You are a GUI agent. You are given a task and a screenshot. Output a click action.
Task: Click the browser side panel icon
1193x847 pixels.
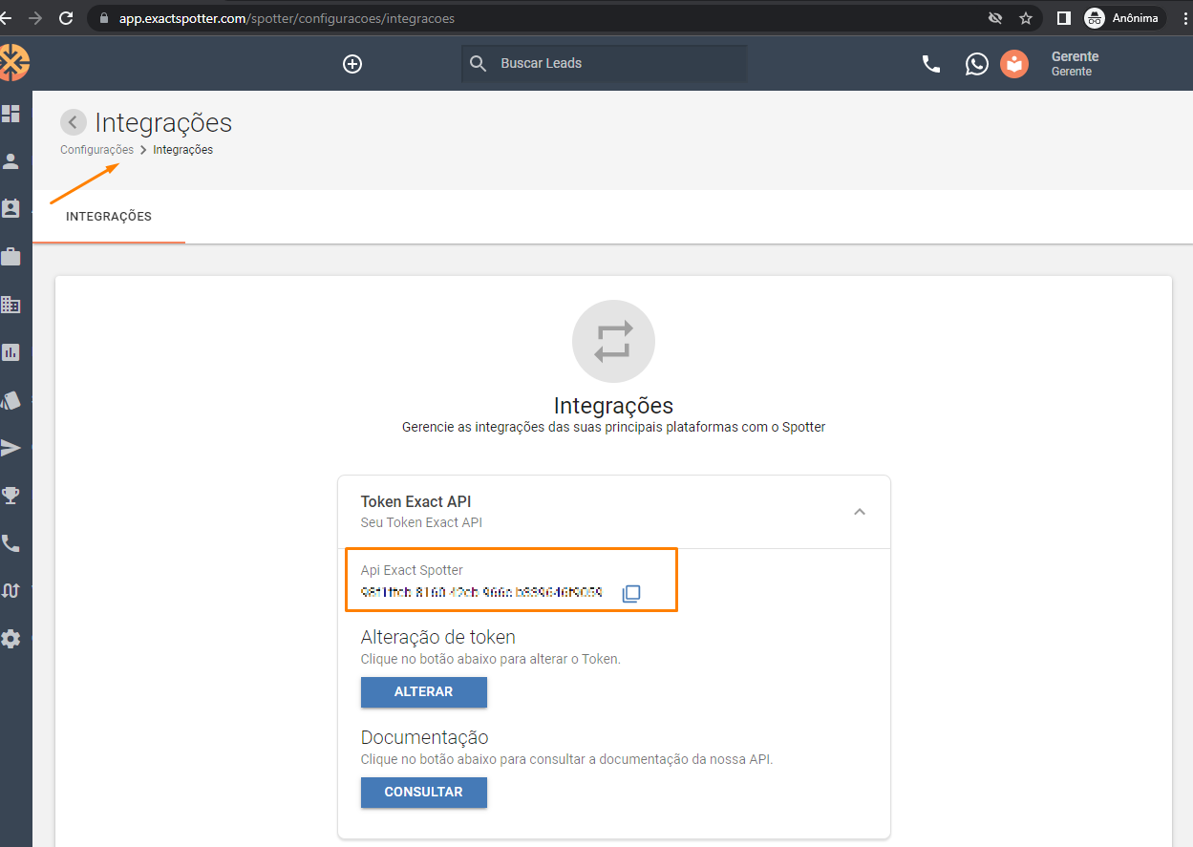1063,18
